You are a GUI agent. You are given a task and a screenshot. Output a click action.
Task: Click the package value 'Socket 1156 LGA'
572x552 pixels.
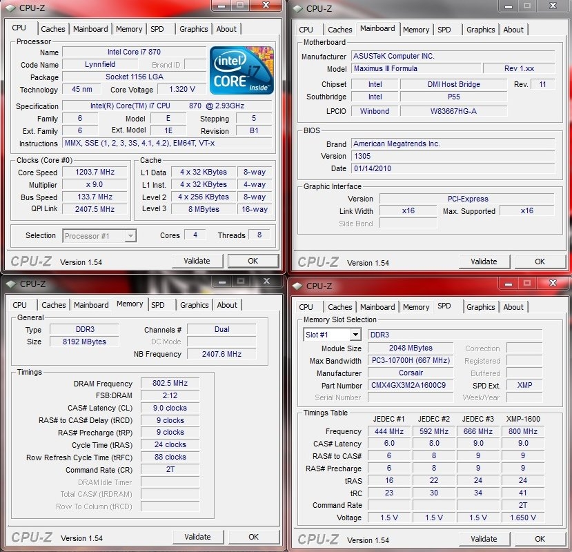coord(134,77)
